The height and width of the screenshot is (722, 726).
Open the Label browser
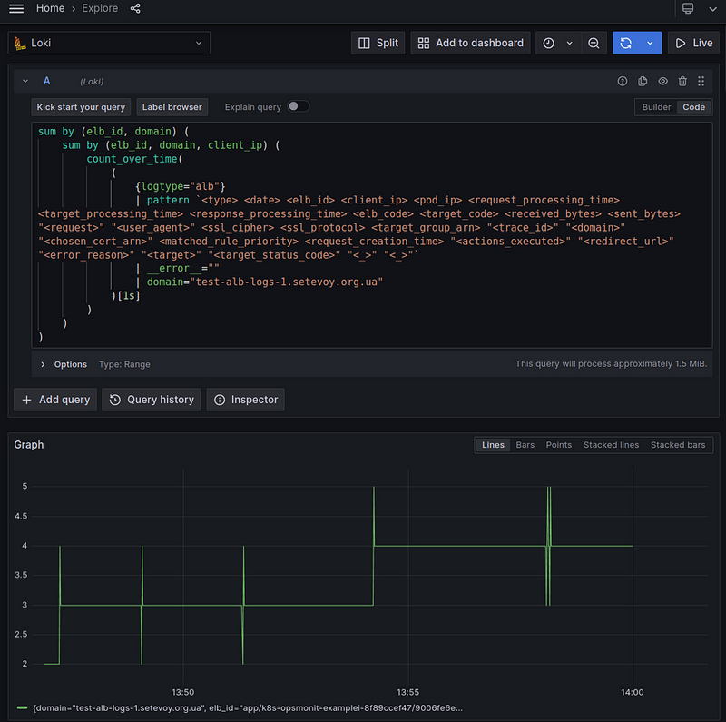click(x=172, y=107)
